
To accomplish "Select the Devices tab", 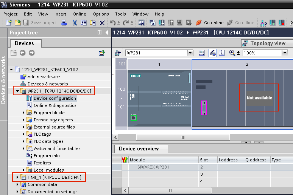I will [26, 43].
